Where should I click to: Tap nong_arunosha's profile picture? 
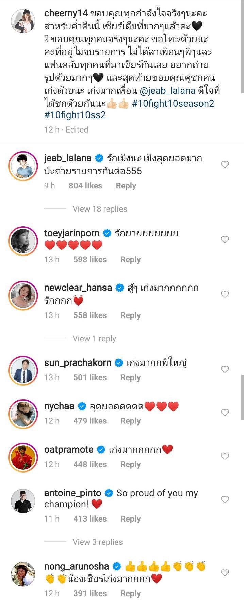[x=23, y=574]
